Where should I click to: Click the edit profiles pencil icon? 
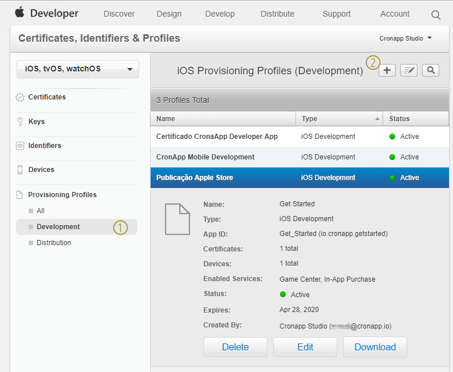409,70
